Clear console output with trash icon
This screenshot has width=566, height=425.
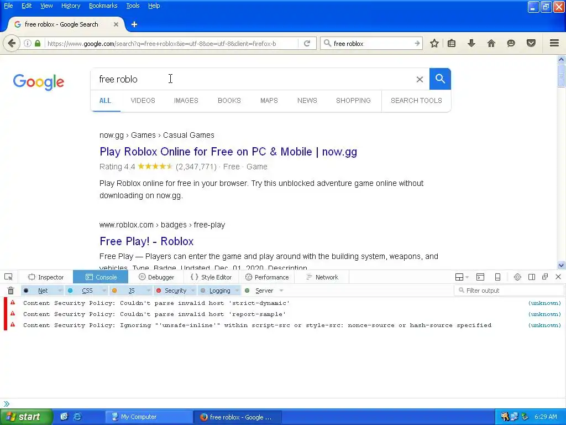point(11,291)
